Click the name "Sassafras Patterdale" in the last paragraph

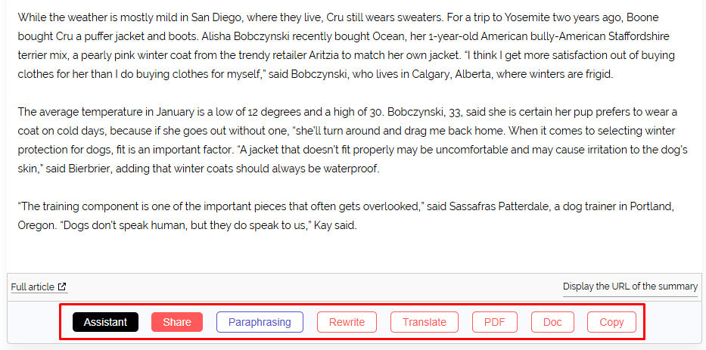494,207
